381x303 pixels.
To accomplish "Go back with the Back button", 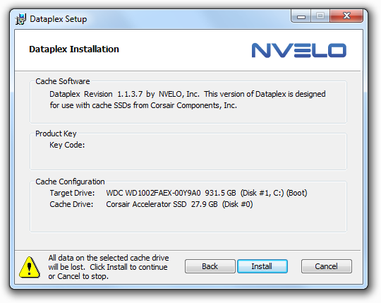I will tap(210, 266).
